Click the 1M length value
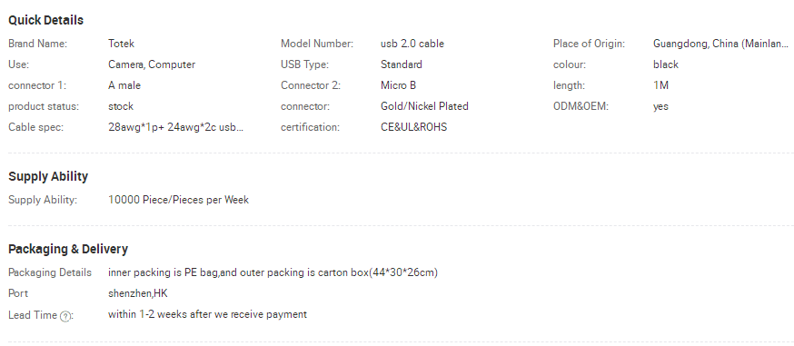The width and height of the screenshot is (794, 346). (660, 85)
